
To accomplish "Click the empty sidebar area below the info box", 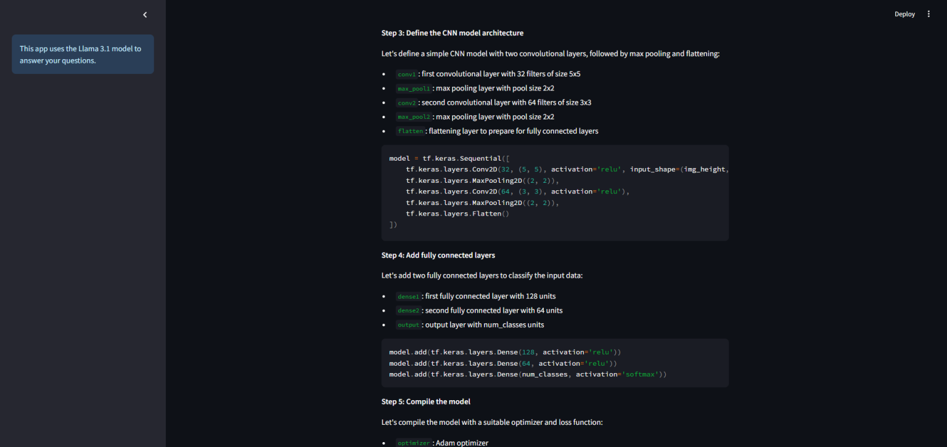I will pos(83,246).
